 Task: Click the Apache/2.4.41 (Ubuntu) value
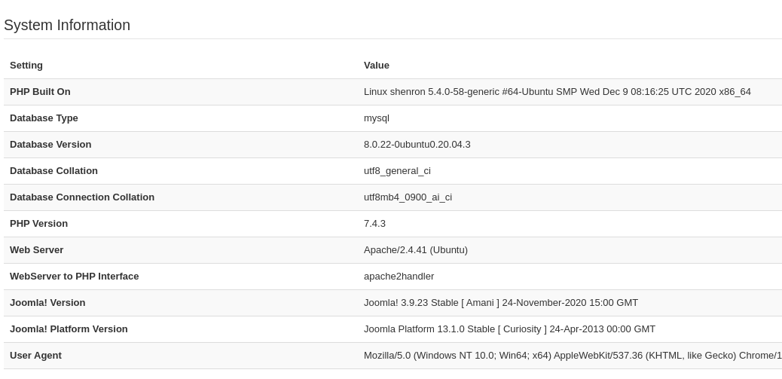[415, 250]
